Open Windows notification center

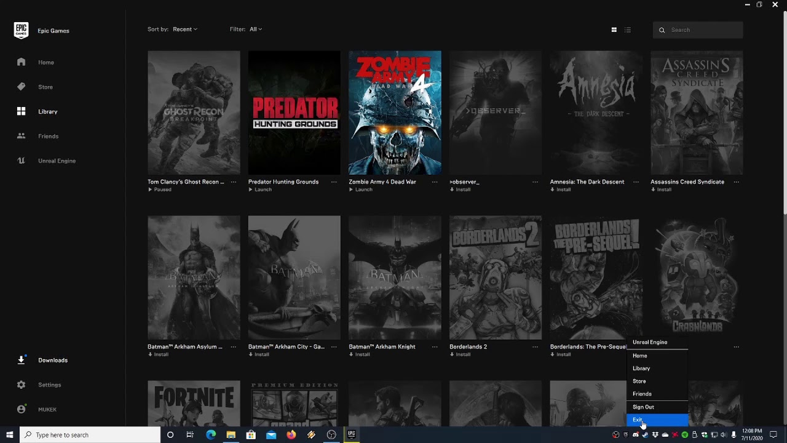[x=773, y=435]
